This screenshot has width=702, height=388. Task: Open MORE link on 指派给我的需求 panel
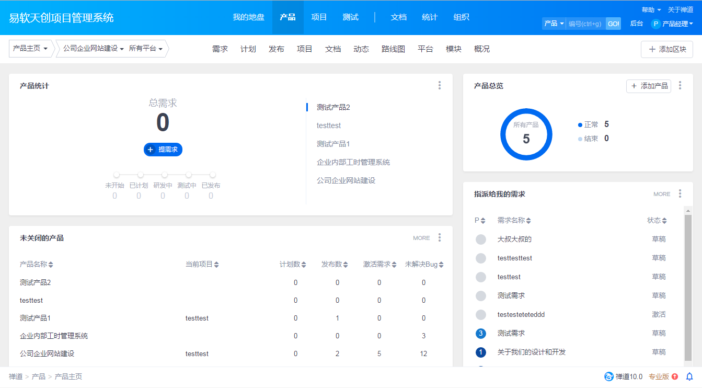pos(661,194)
